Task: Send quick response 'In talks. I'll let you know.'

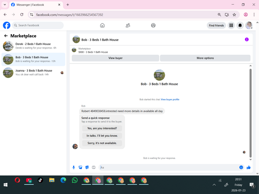Action: click(102, 136)
